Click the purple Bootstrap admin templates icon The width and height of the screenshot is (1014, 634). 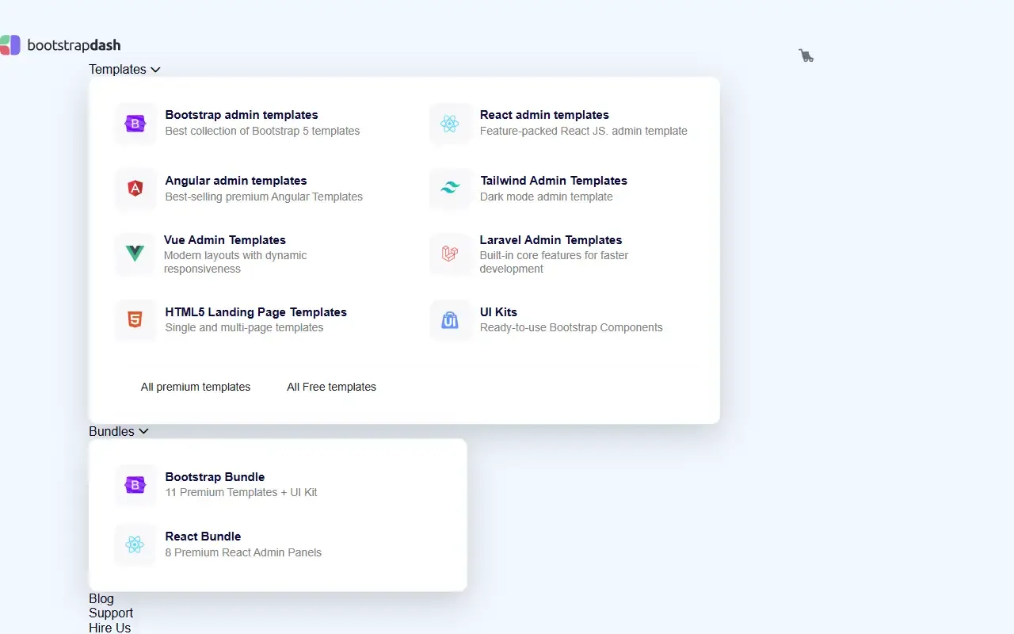click(135, 124)
